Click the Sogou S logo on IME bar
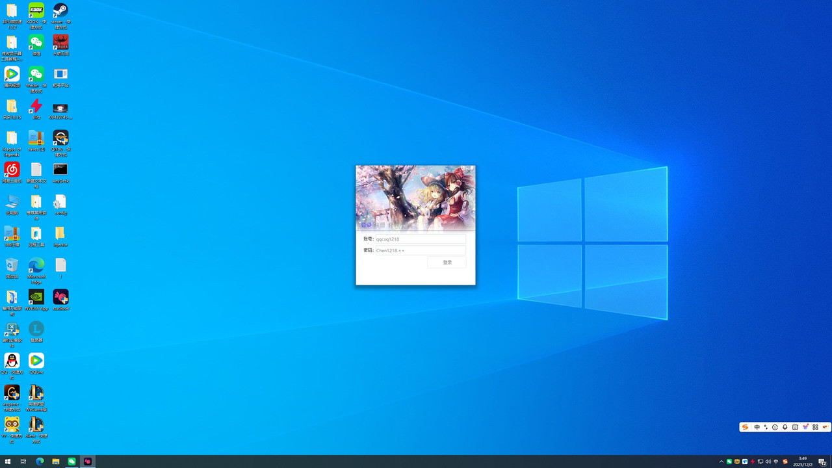The image size is (832, 468). click(746, 427)
